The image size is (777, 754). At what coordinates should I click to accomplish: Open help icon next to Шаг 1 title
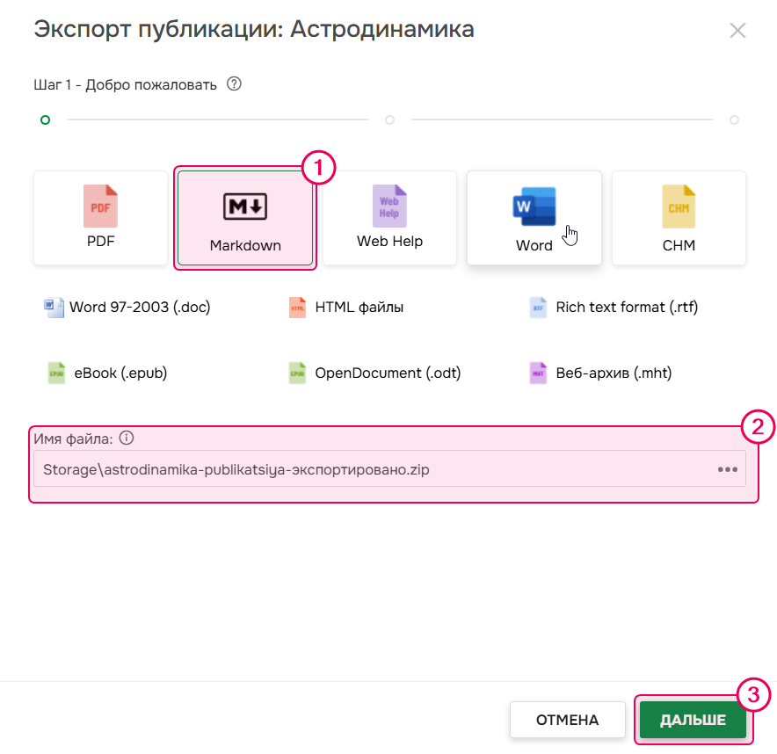pyautogui.click(x=234, y=84)
